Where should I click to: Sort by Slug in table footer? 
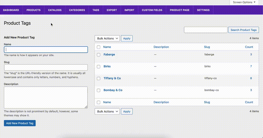coord(207,102)
